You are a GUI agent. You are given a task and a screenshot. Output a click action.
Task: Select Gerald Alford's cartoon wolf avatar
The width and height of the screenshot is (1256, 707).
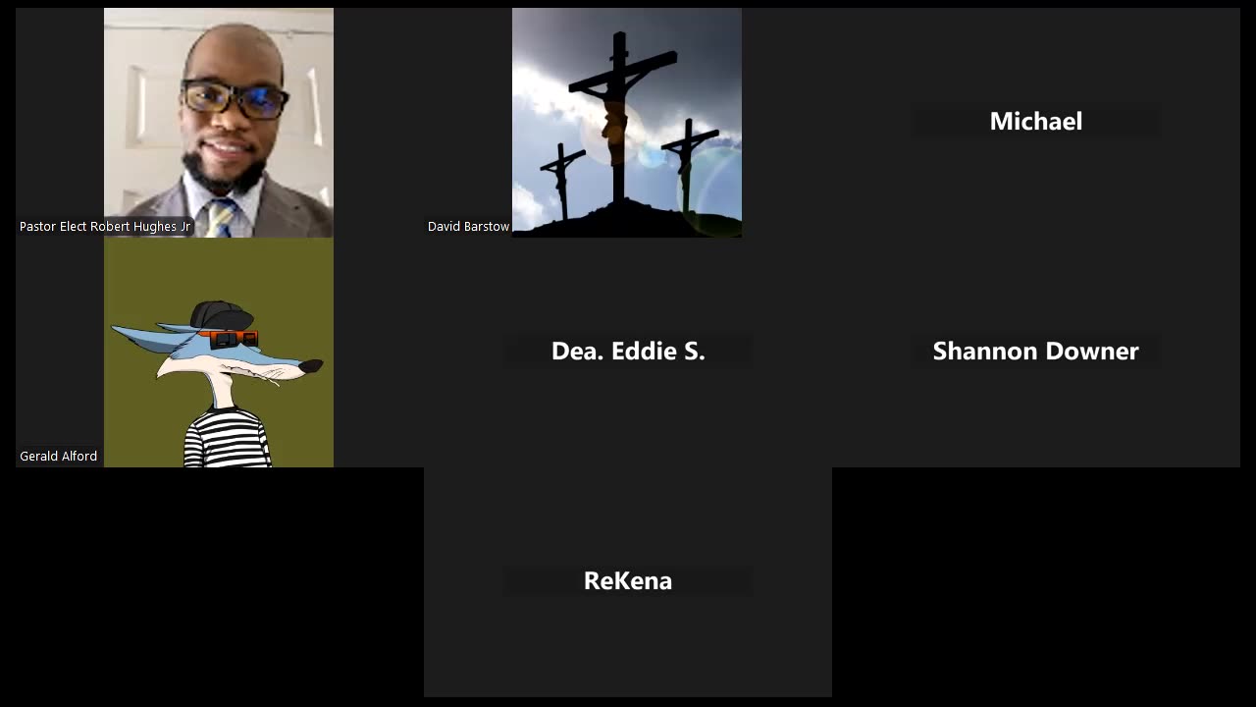[x=219, y=353]
